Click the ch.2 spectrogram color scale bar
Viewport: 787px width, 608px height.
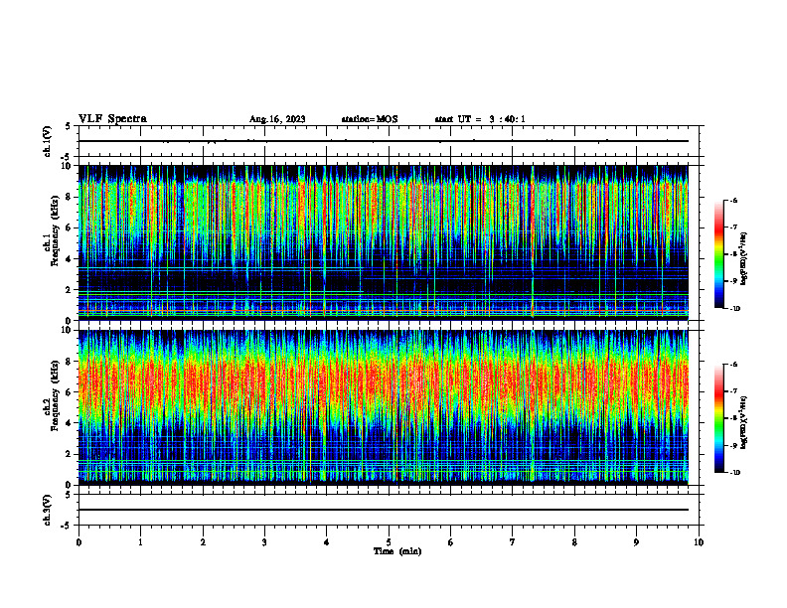(x=719, y=418)
